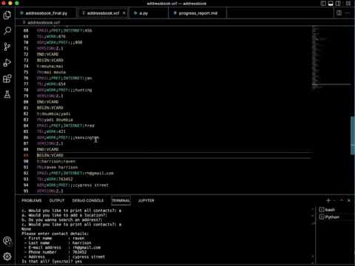Toggle the bottom panel layout icon
The width and height of the screenshot is (355, 266).
tap(331, 4)
